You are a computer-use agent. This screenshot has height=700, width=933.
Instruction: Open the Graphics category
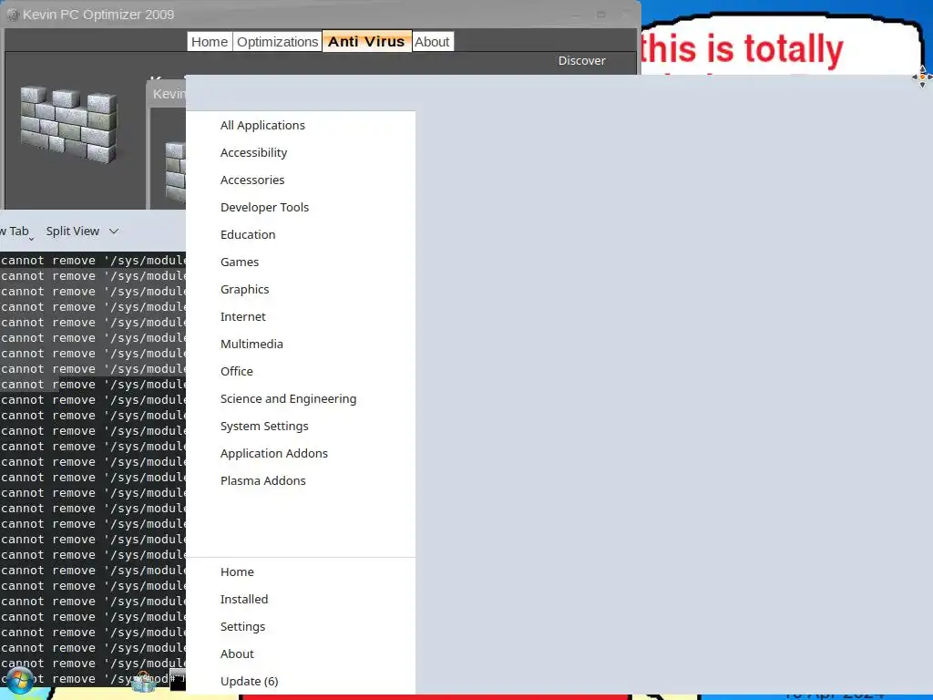tap(301, 289)
